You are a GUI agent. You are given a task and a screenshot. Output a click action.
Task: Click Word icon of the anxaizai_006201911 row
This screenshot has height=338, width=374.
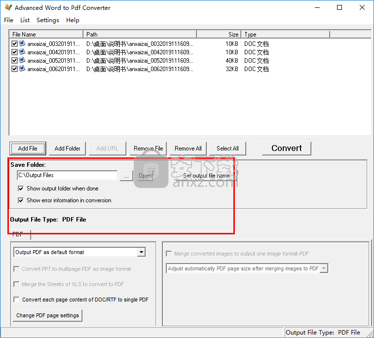(x=22, y=69)
